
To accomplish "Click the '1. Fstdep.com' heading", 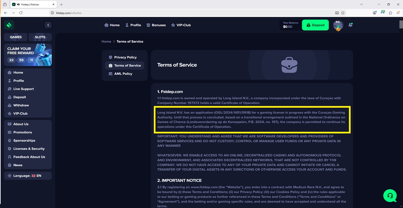I will (170, 92).
